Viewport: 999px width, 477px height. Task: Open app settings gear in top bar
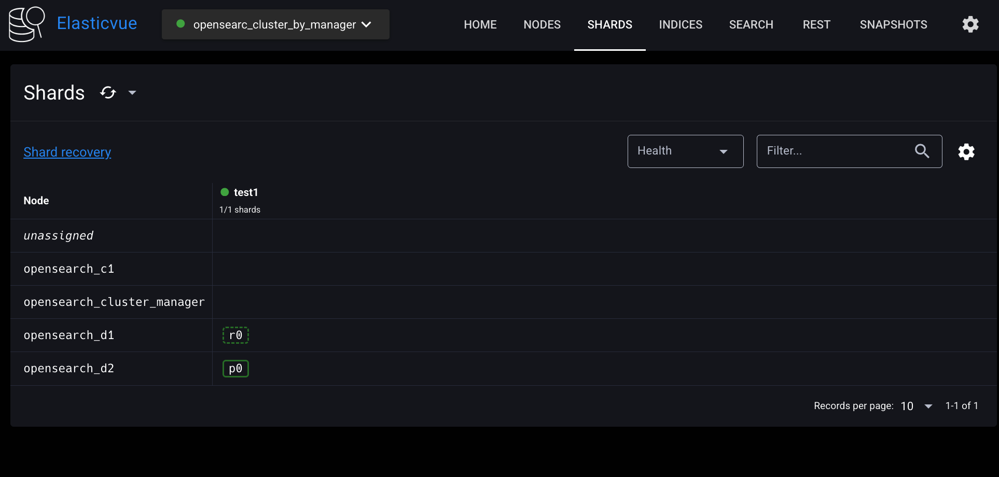[970, 24]
